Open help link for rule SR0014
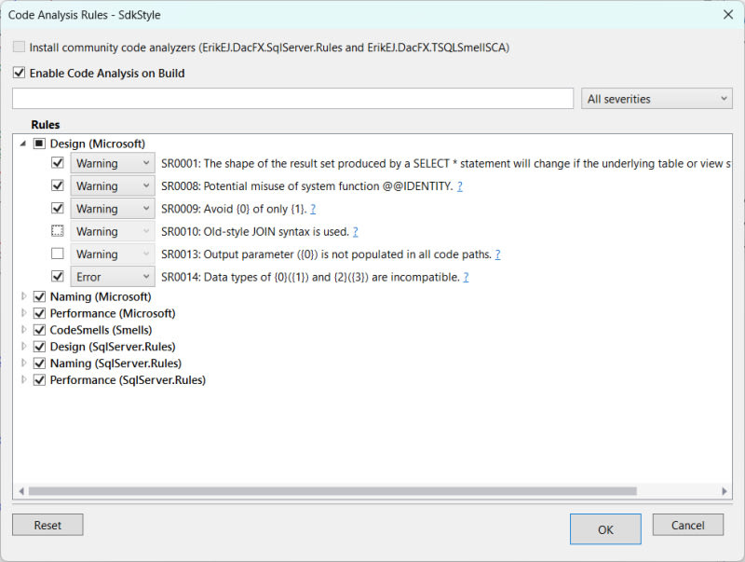The height and width of the screenshot is (562, 745). [x=466, y=277]
